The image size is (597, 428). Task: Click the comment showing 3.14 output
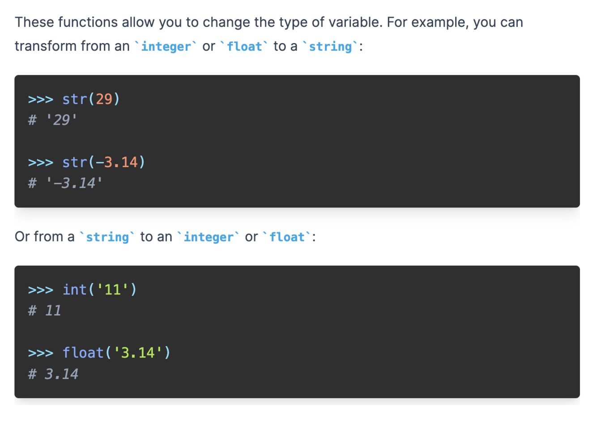(x=53, y=374)
